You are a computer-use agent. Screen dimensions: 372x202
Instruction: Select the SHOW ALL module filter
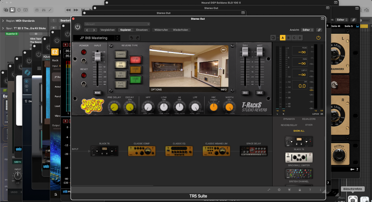299,131
